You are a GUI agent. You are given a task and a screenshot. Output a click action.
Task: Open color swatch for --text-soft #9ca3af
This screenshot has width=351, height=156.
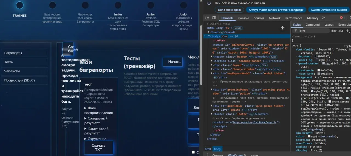pyautogui.click(x=319, y=73)
